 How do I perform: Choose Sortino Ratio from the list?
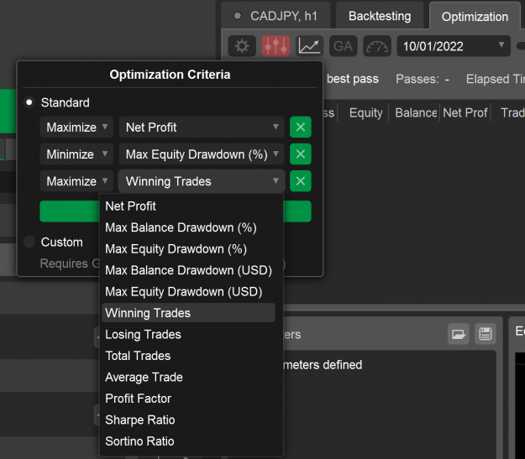188,441
